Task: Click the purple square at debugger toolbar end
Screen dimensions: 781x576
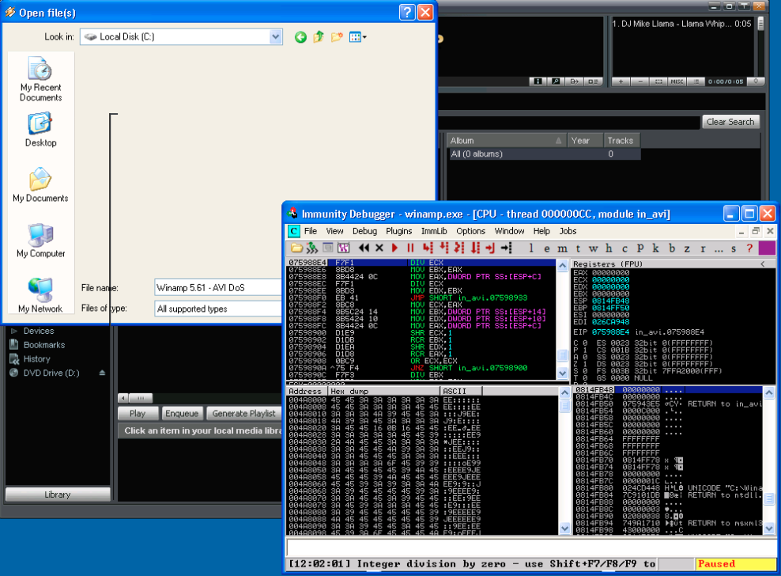Action: (767, 248)
